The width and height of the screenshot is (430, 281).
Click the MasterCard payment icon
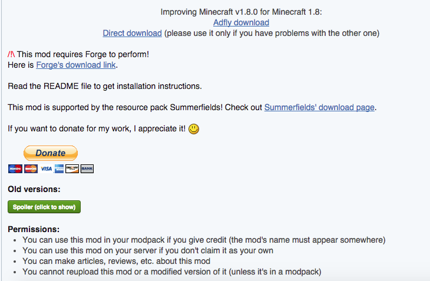(x=31, y=168)
